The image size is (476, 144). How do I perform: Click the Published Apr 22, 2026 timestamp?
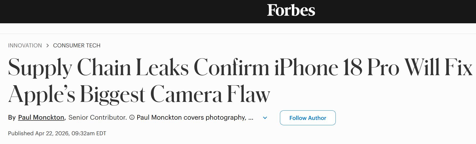pyautogui.click(x=57, y=133)
